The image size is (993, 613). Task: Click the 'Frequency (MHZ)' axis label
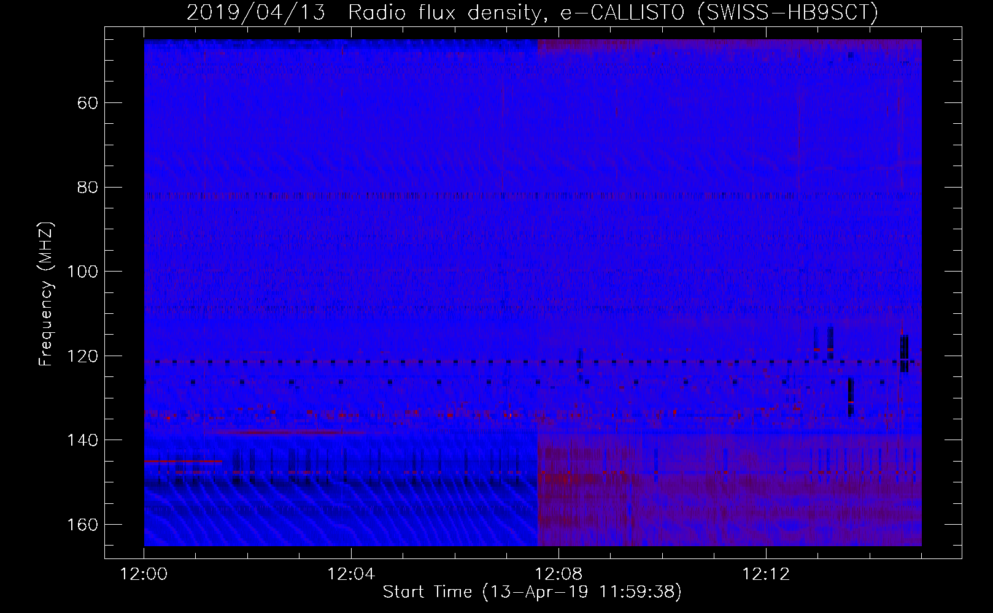46,295
